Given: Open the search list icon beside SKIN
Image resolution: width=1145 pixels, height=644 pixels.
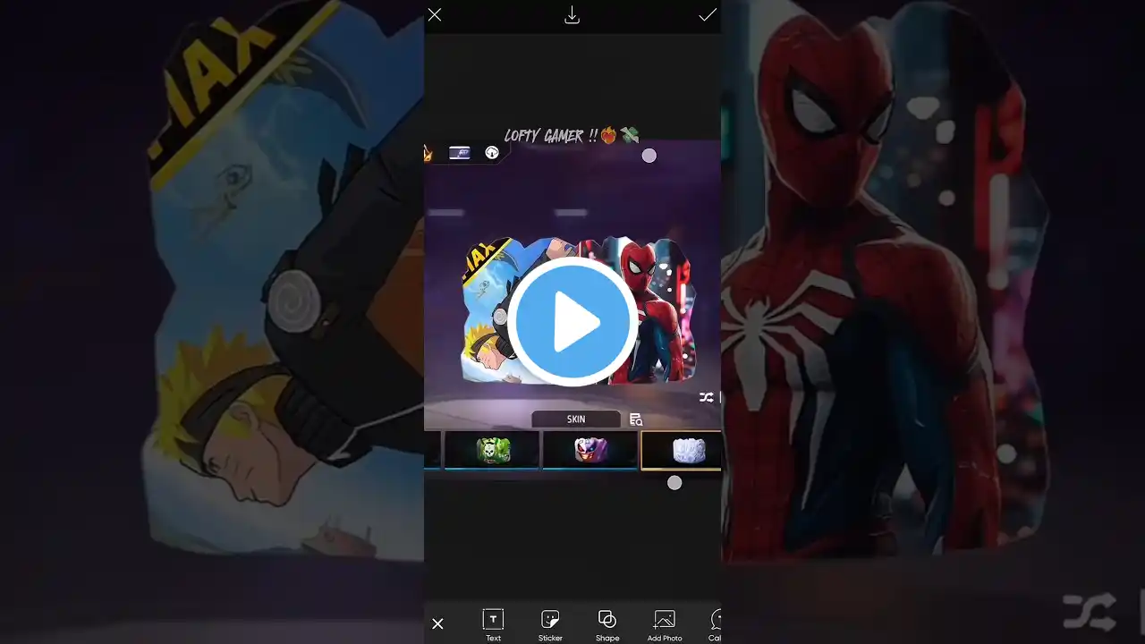Looking at the screenshot, I should [636, 419].
